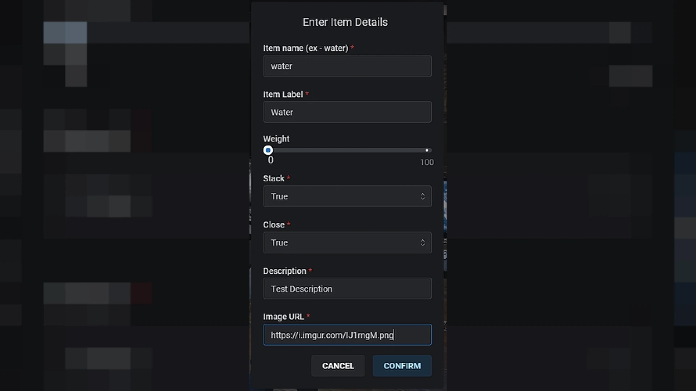Image resolution: width=696 pixels, height=391 pixels.
Task: Focus the Item name field containing water
Action: click(347, 66)
